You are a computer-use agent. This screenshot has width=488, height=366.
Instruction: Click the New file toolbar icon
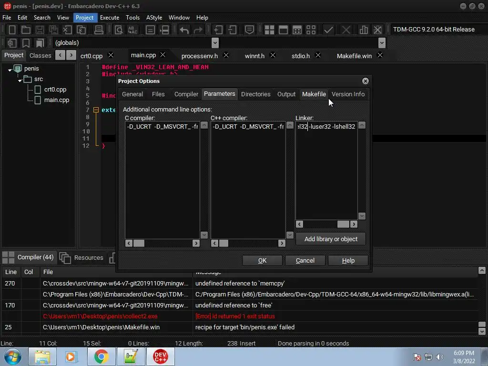tap(12, 30)
